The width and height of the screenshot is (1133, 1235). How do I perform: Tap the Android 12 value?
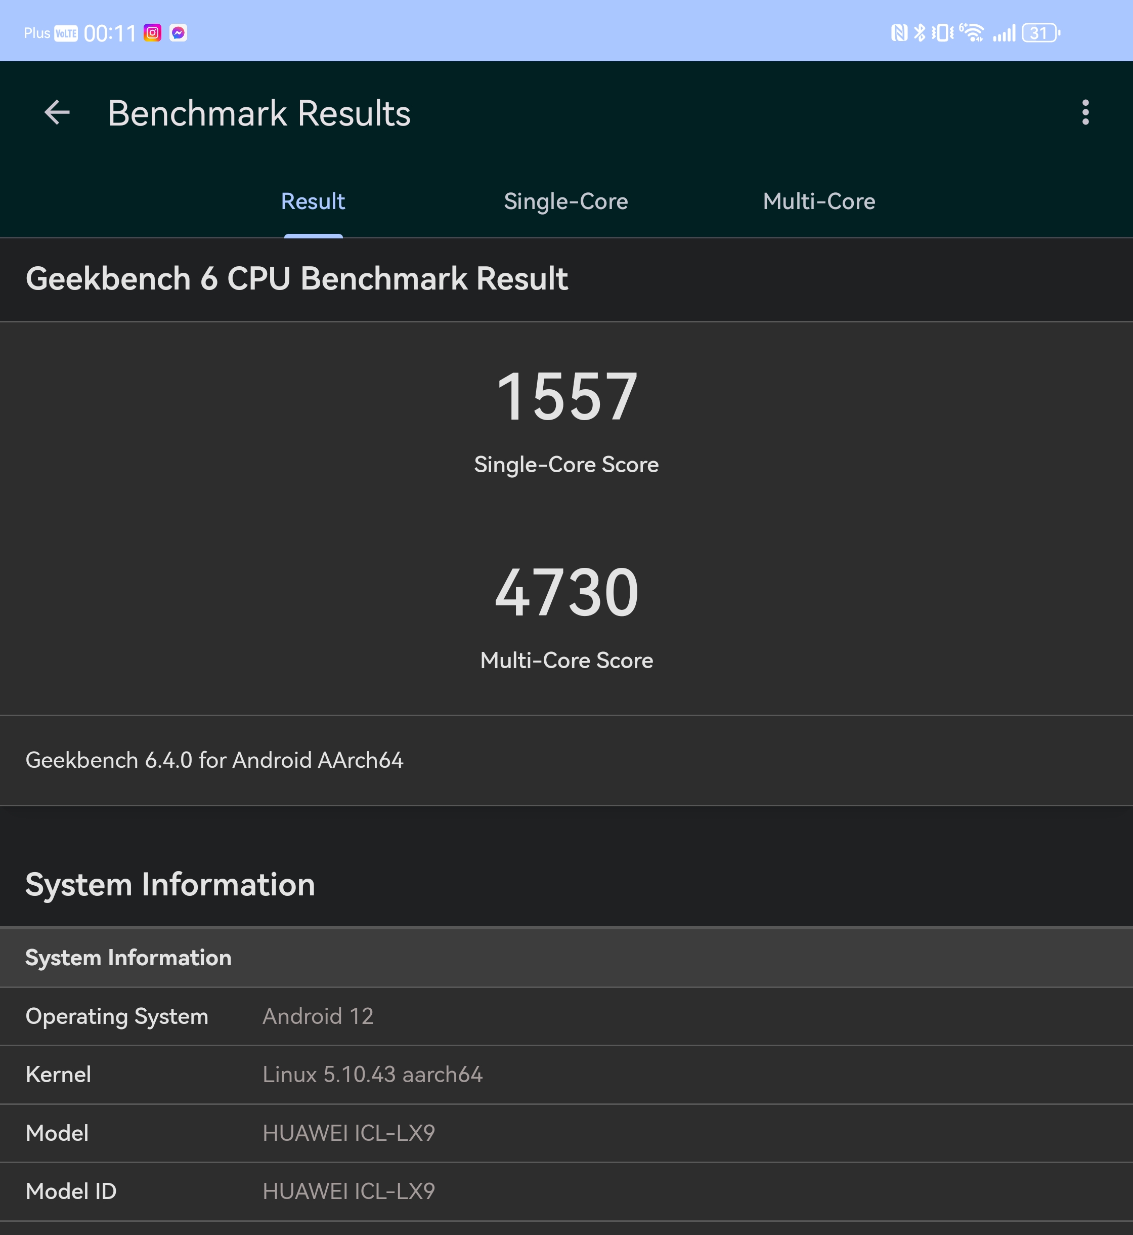pos(318,1016)
